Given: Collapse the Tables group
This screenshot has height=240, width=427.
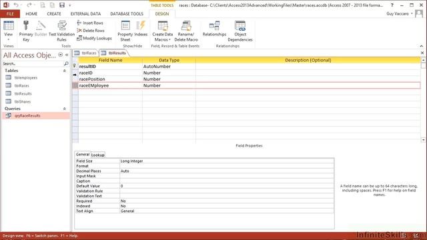Looking at the screenshot, I should (65, 71).
